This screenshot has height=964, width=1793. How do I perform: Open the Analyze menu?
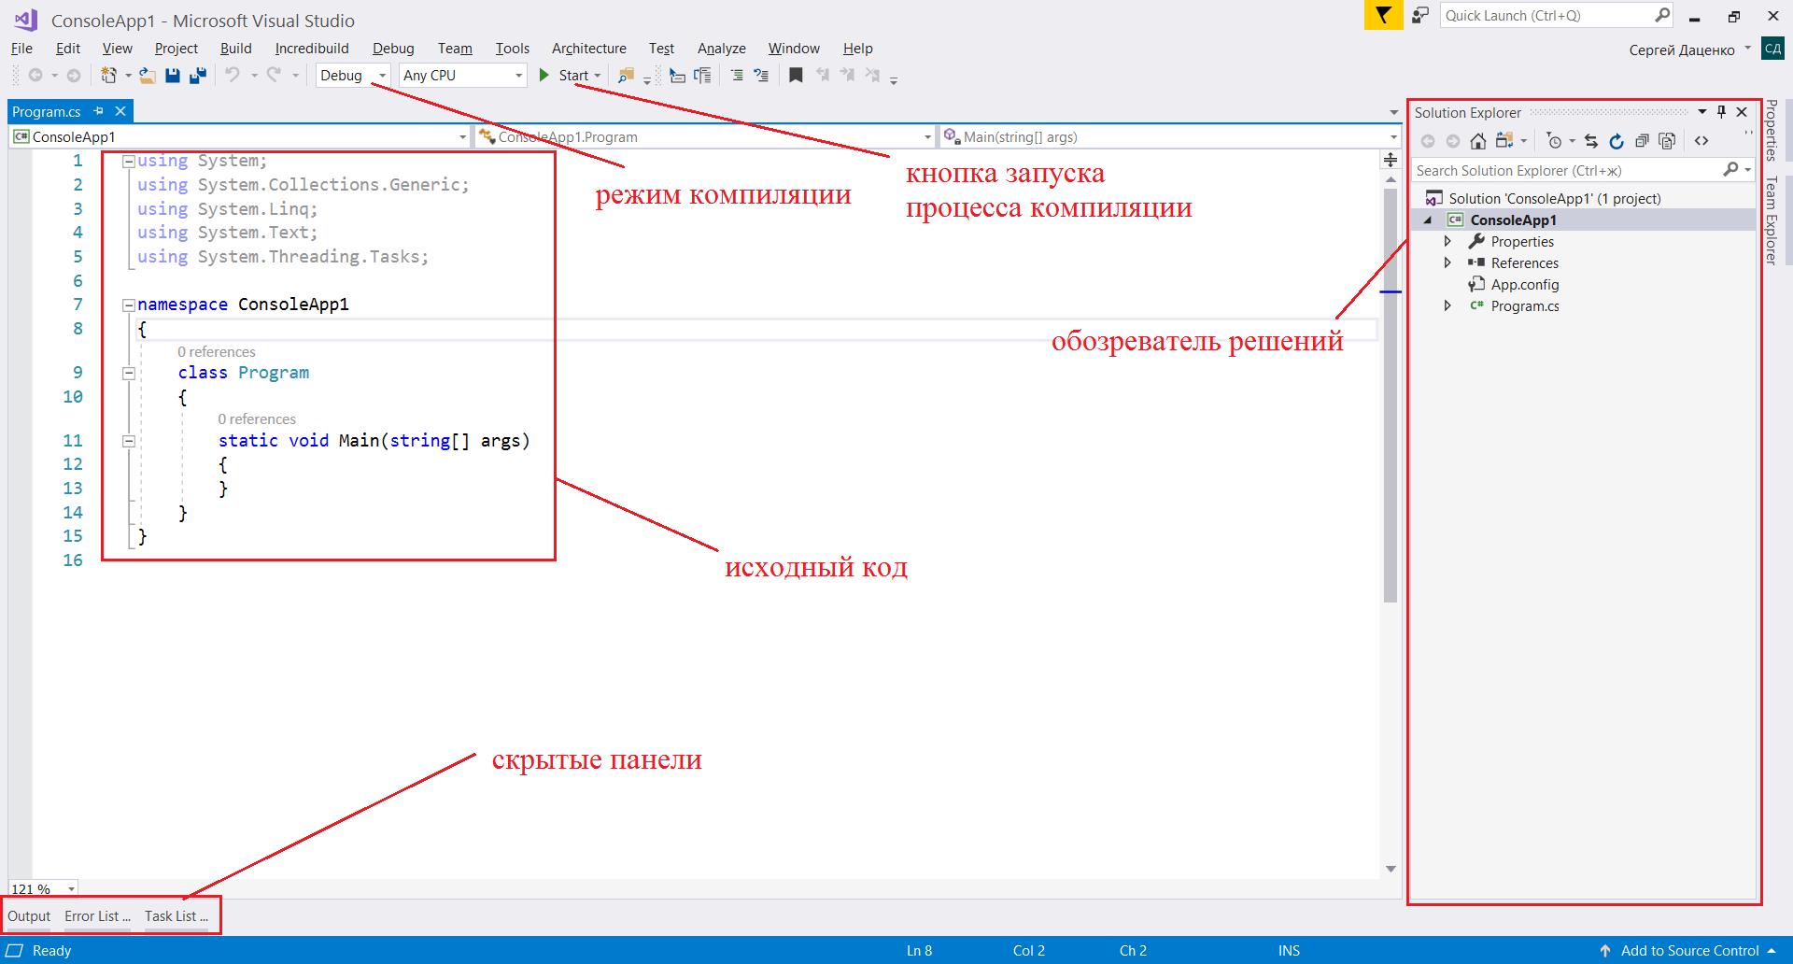[x=722, y=49]
